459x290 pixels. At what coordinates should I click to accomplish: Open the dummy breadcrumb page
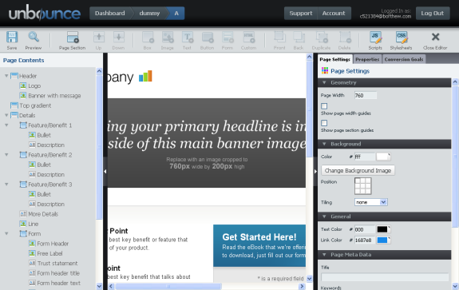[x=149, y=13]
